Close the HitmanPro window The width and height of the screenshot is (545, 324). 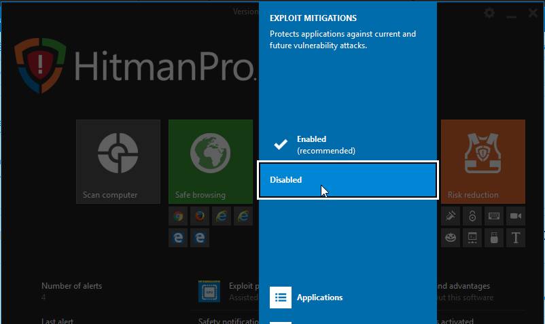pos(533,13)
